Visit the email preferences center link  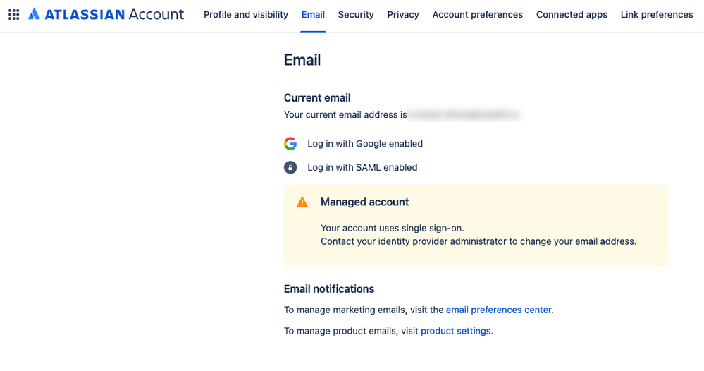(498, 310)
